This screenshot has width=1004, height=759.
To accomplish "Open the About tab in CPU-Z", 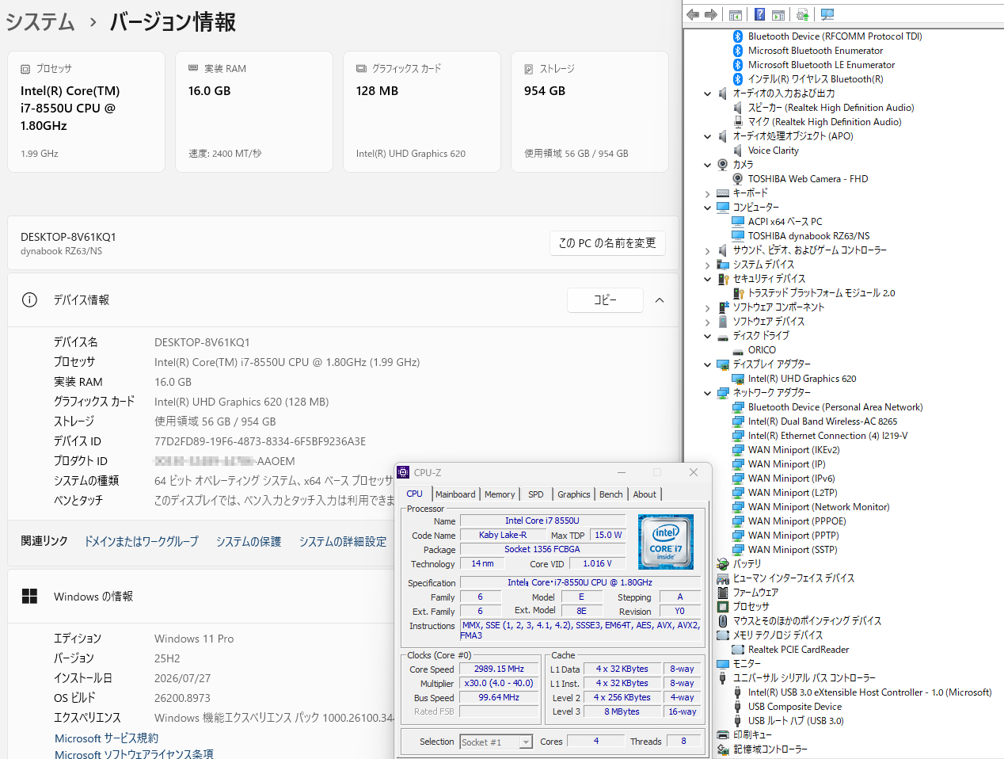I will (x=645, y=494).
